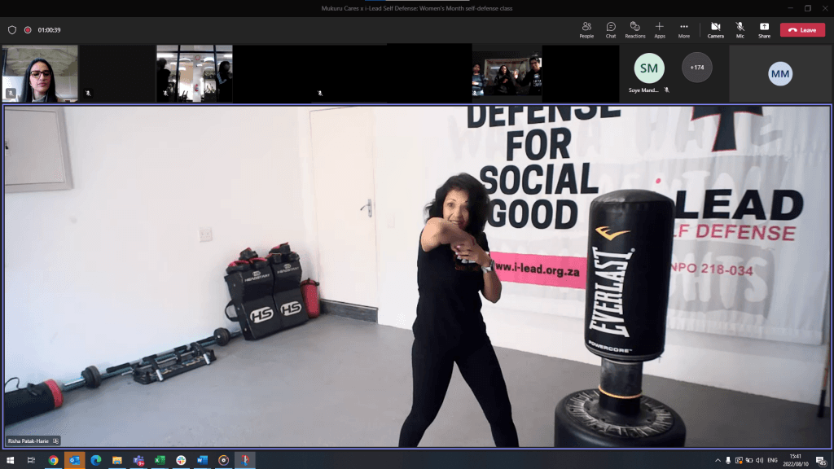Image resolution: width=834 pixels, height=469 pixels.
Task: Toggle the Camera on or off
Action: (x=715, y=29)
